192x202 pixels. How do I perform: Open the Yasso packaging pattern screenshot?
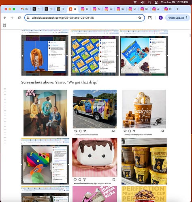95,52
